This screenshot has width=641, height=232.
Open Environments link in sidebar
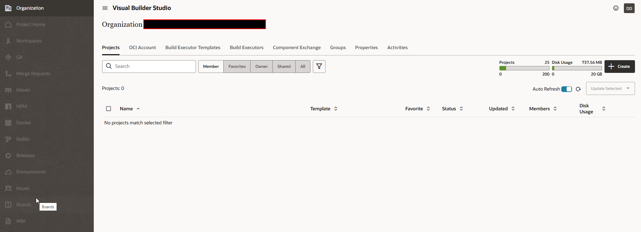(x=31, y=172)
